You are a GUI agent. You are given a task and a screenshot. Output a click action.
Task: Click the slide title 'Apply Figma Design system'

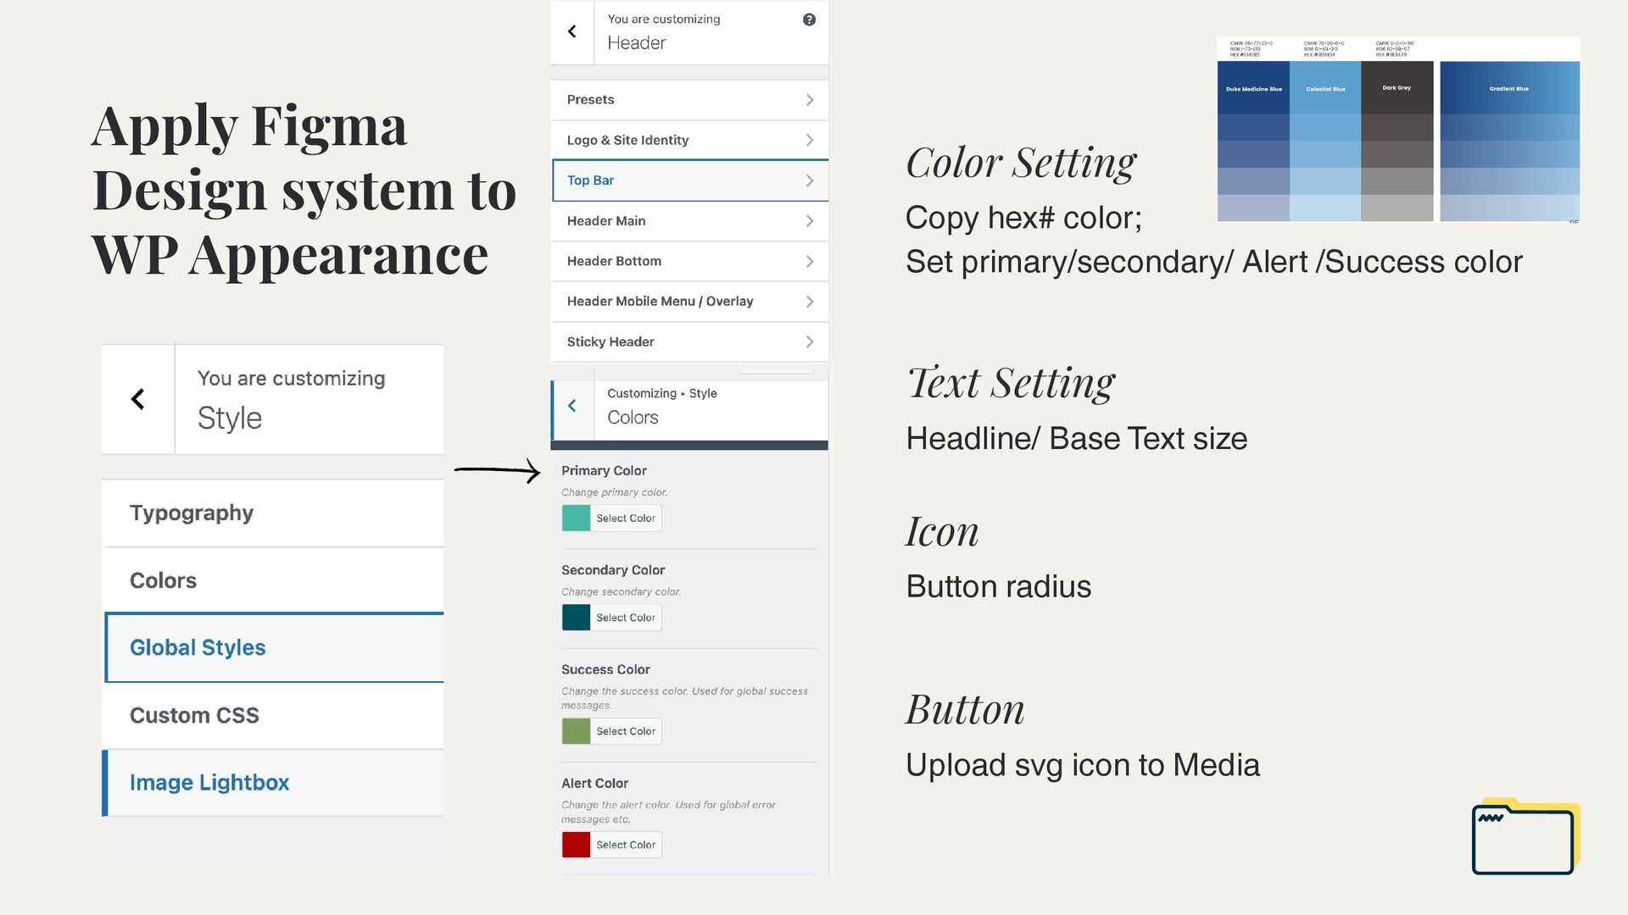tap(304, 190)
